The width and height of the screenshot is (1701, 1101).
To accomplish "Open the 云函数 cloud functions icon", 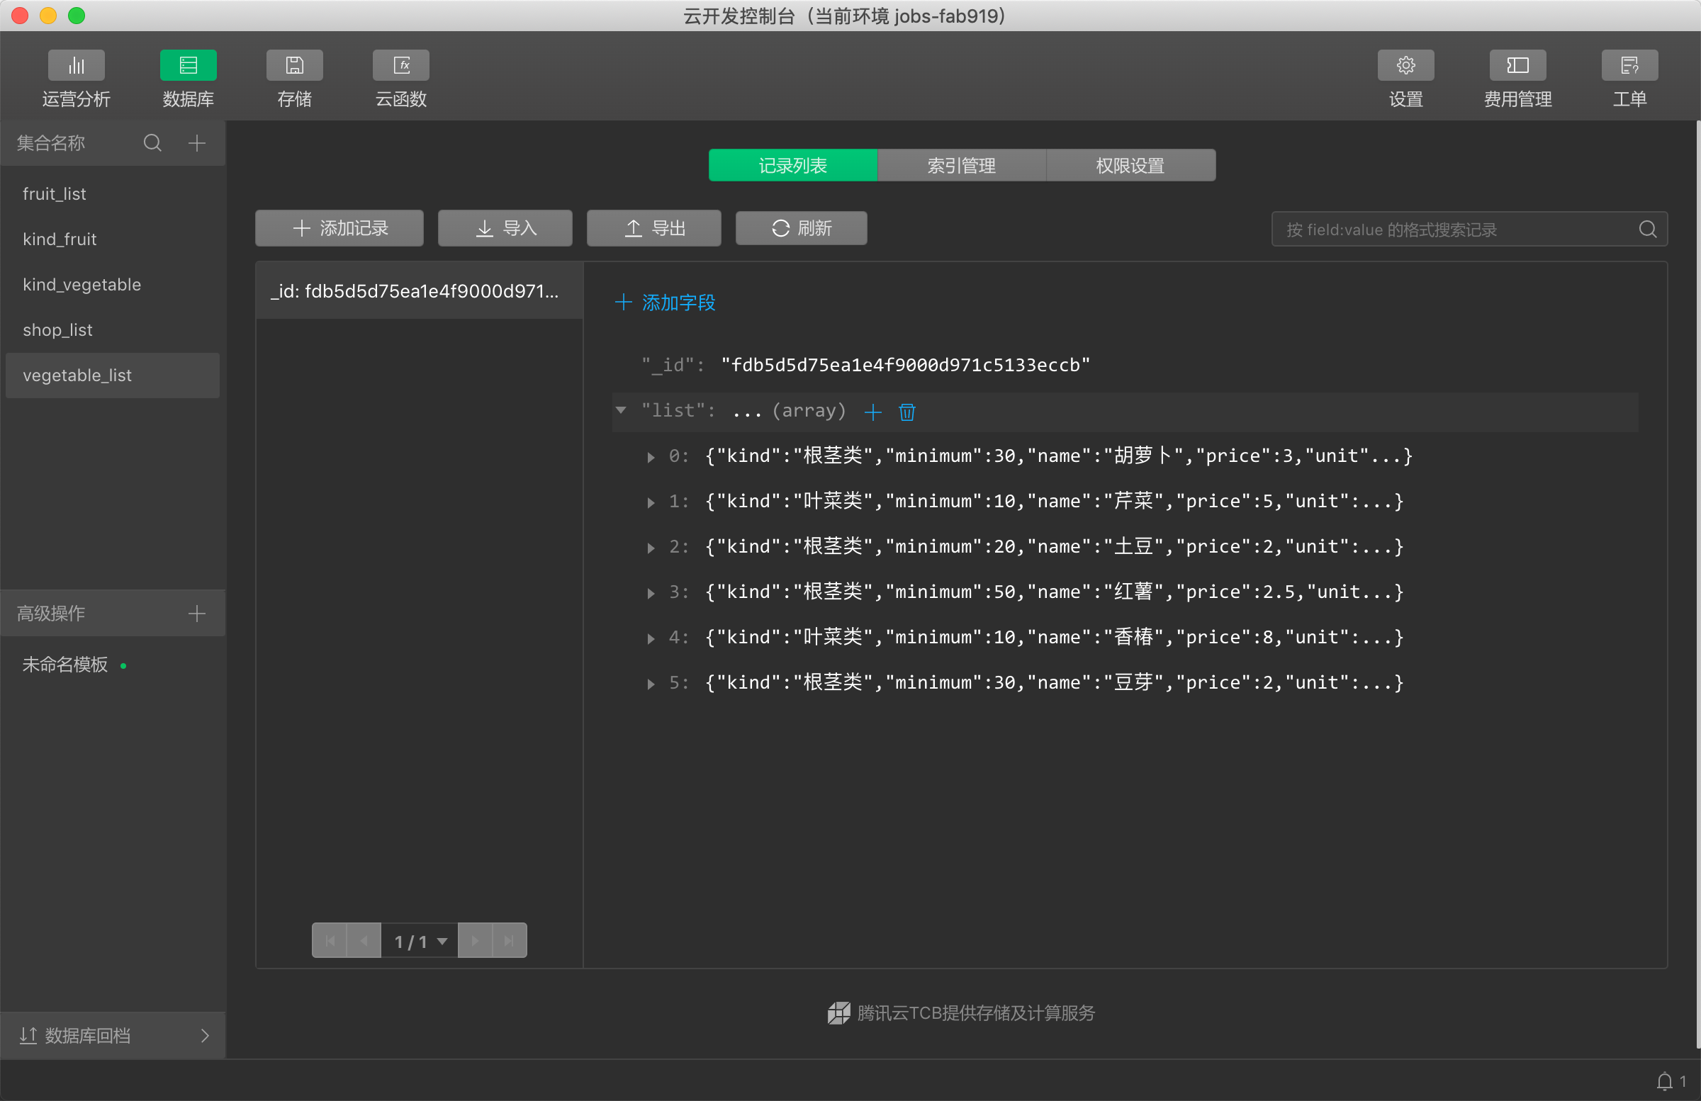I will click(x=400, y=66).
